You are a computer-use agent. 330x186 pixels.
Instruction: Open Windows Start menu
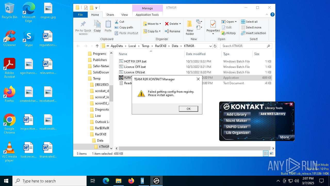[x=6, y=181]
